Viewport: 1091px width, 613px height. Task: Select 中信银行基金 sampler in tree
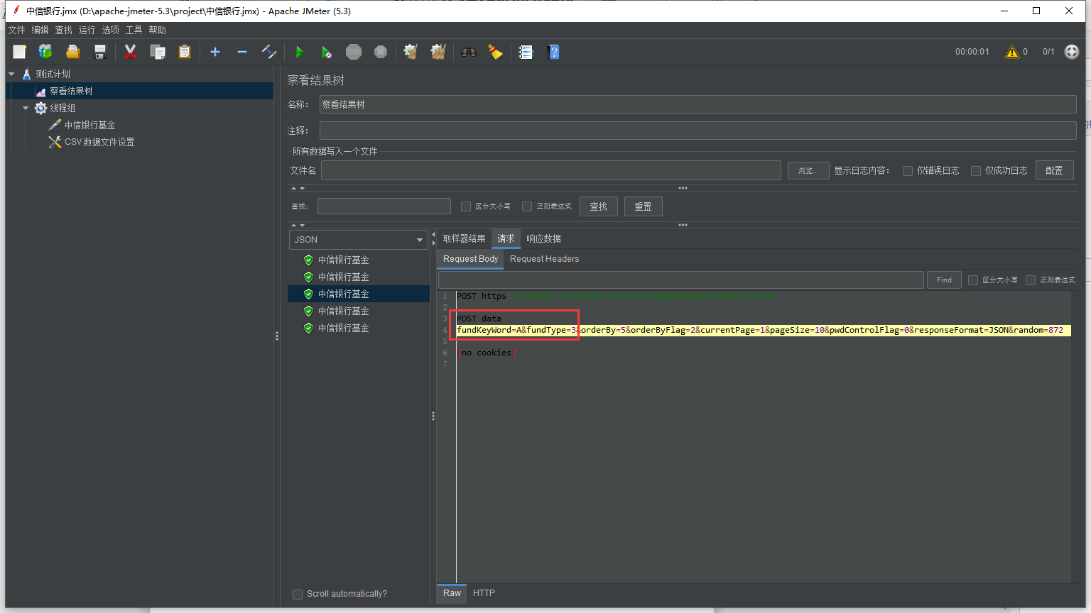click(89, 125)
